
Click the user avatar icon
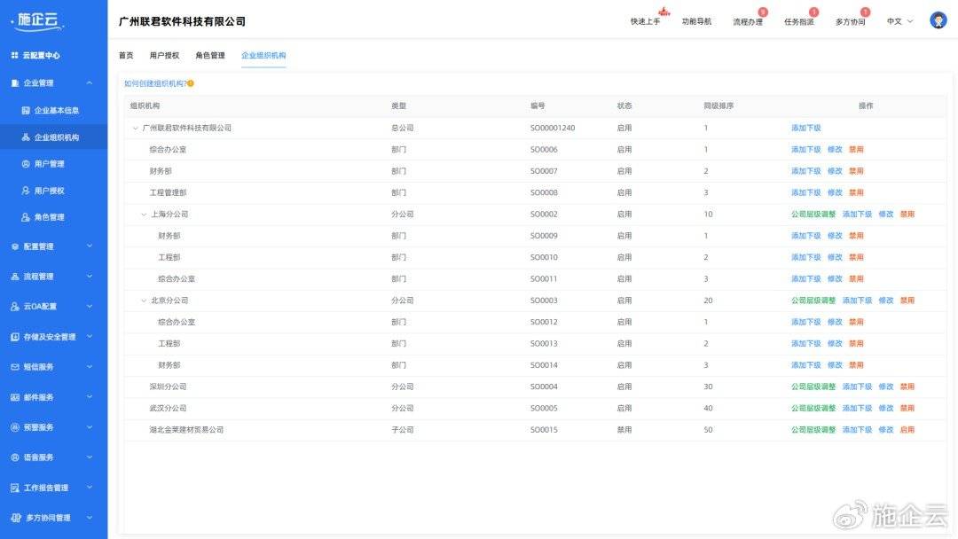(x=938, y=20)
